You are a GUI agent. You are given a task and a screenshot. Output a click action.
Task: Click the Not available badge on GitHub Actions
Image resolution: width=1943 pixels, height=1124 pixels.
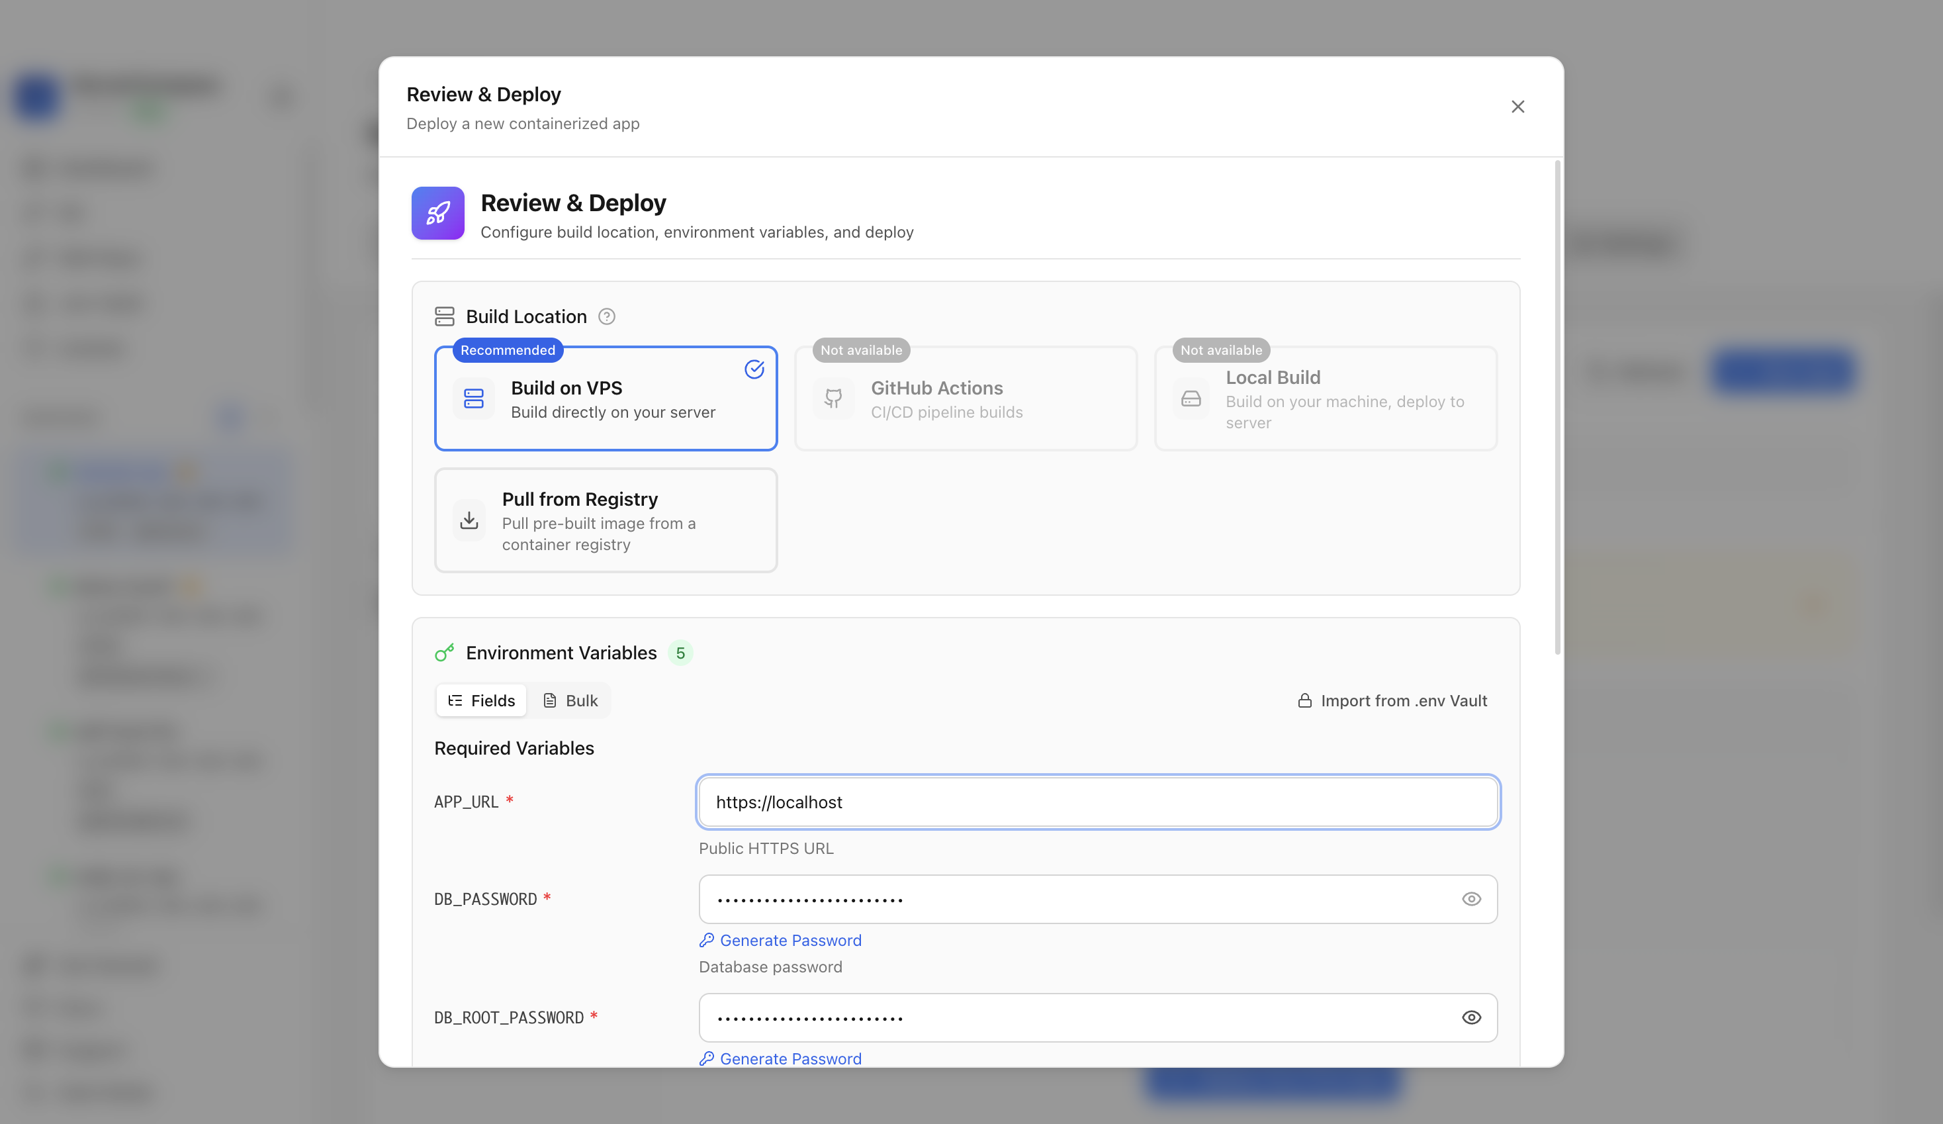(x=861, y=350)
